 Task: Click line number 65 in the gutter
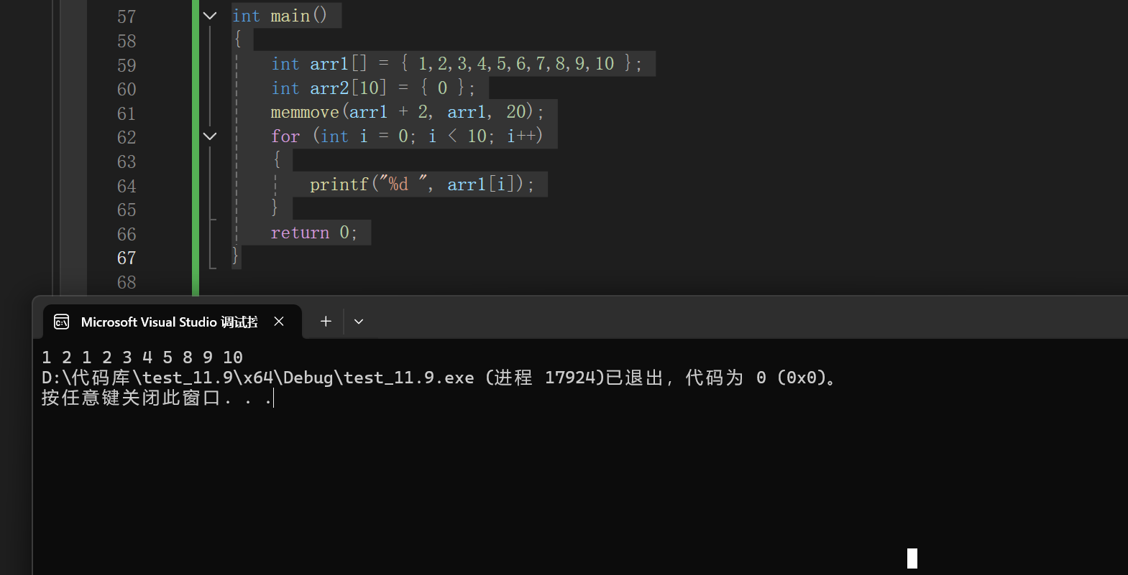[x=127, y=210]
